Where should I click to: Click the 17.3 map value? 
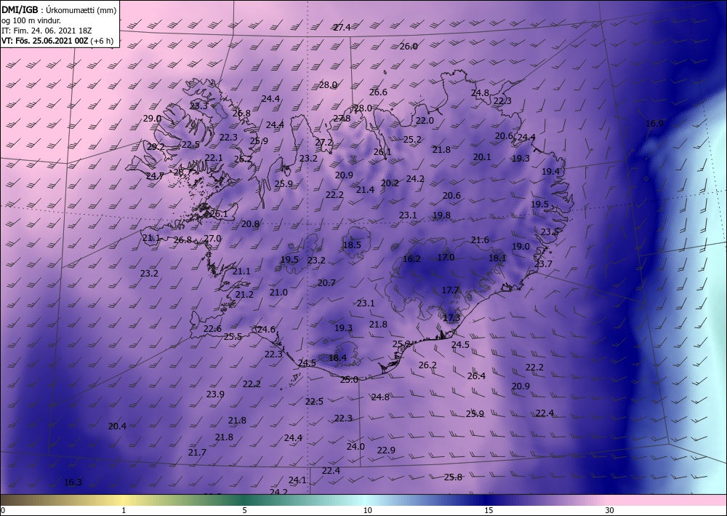pyautogui.click(x=451, y=318)
